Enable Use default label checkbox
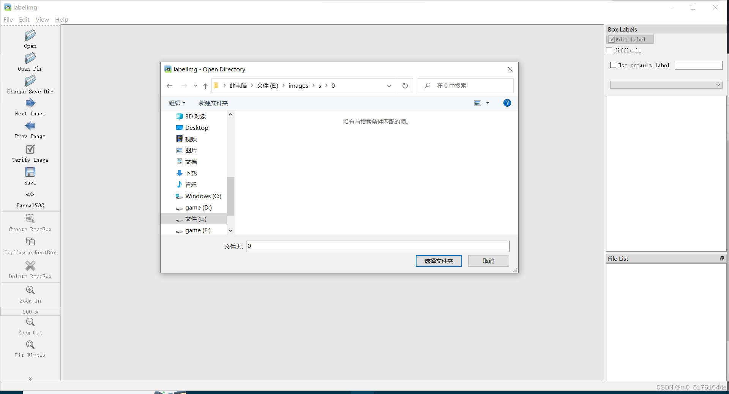Viewport: 729px width, 394px height. (613, 65)
